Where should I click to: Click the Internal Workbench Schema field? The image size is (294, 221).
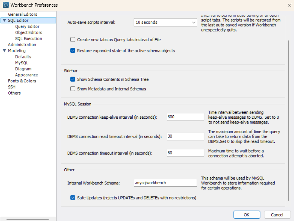[165, 183]
